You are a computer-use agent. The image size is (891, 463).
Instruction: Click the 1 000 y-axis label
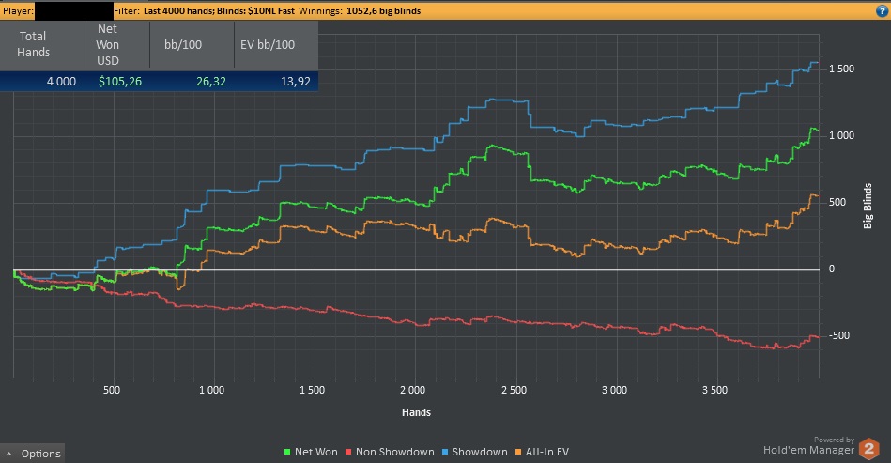(841, 136)
